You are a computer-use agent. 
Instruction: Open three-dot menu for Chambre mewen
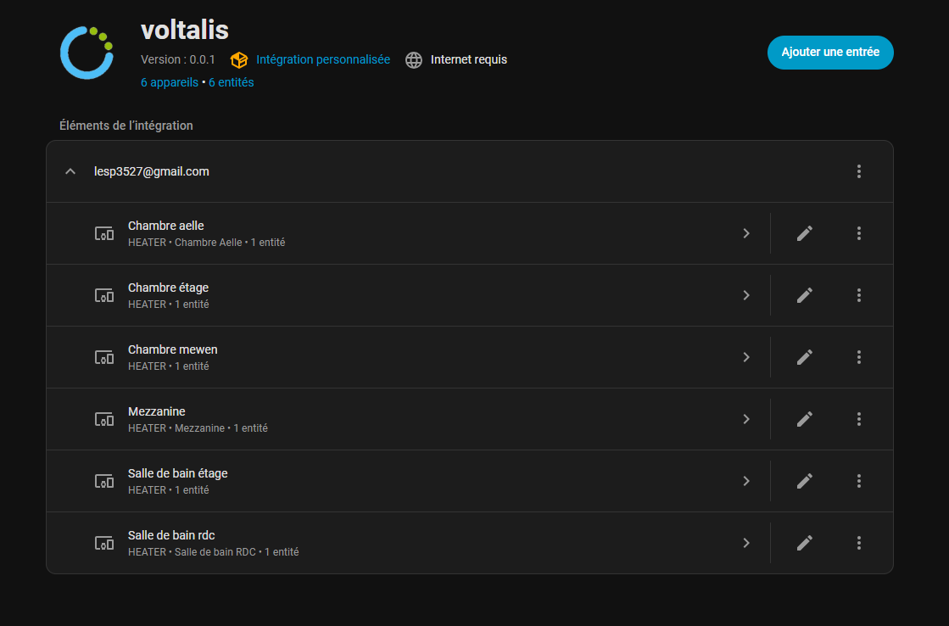[x=858, y=357]
